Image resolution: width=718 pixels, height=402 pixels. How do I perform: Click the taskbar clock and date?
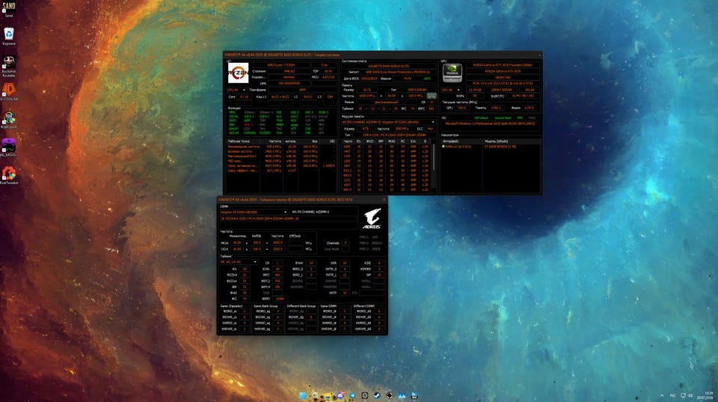click(x=708, y=395)
